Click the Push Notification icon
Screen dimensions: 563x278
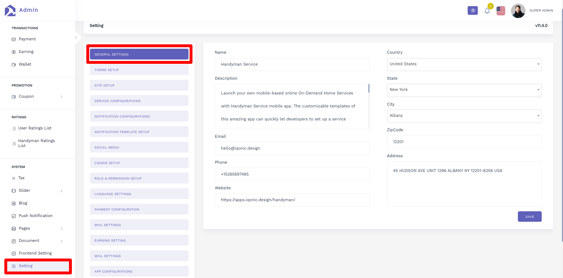point(14,216)
